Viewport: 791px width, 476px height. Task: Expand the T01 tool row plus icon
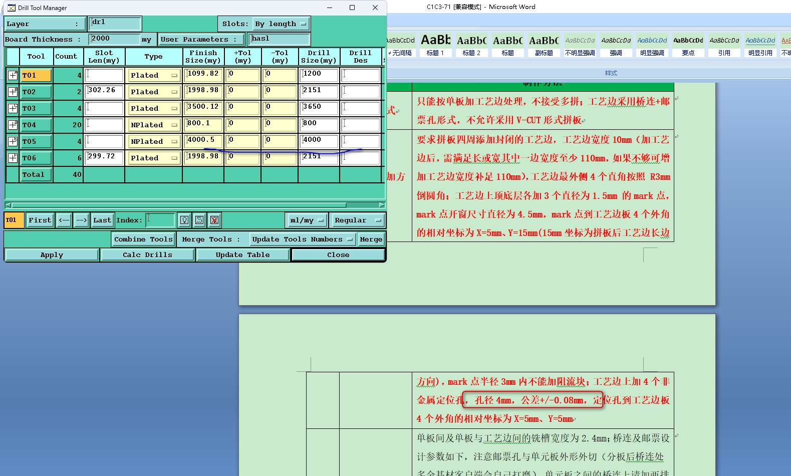click(13, 75)
